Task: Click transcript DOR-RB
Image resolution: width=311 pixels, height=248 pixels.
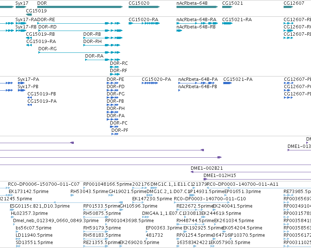Action: pyautogui.click(x=103, y=38)
